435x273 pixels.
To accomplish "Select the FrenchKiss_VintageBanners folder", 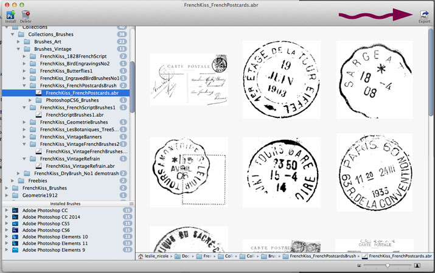I will click(x=71, y=137).
